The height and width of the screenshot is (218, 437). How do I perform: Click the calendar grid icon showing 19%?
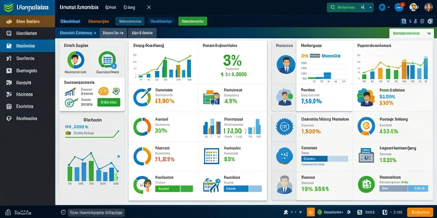pyautogui.click(x=211, y=156)
